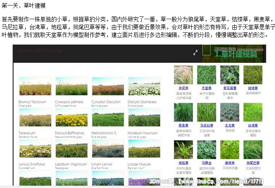Pick the Dactylis Glomerata white flower thumbnail
The image size is (275, 188).
[x=144, y=86]
